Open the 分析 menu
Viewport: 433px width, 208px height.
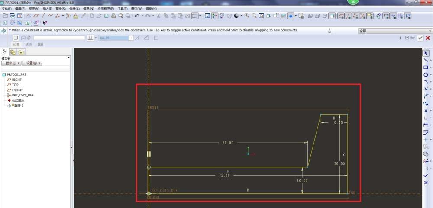74,9
